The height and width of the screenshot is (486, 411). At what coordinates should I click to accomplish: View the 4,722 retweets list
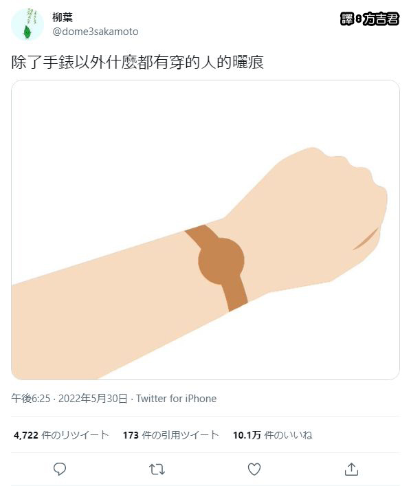coord(61,435)
